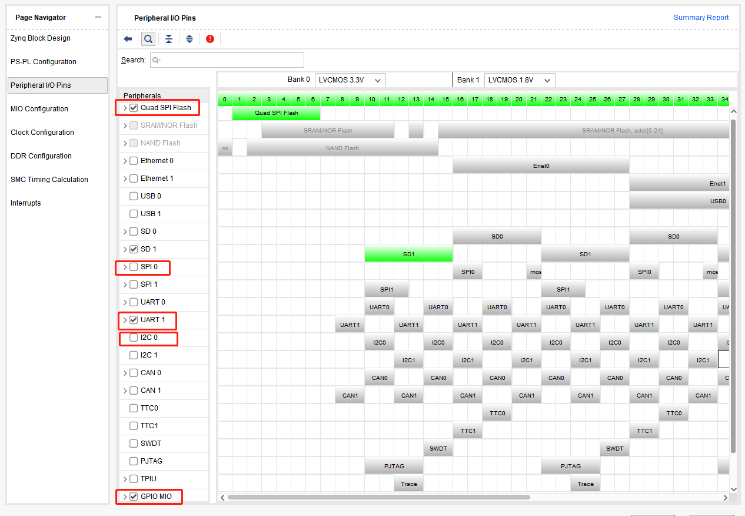The image size is (745, 516).
Task: Click the NAND Flash pin block
Action: click(x=342, y=148)
